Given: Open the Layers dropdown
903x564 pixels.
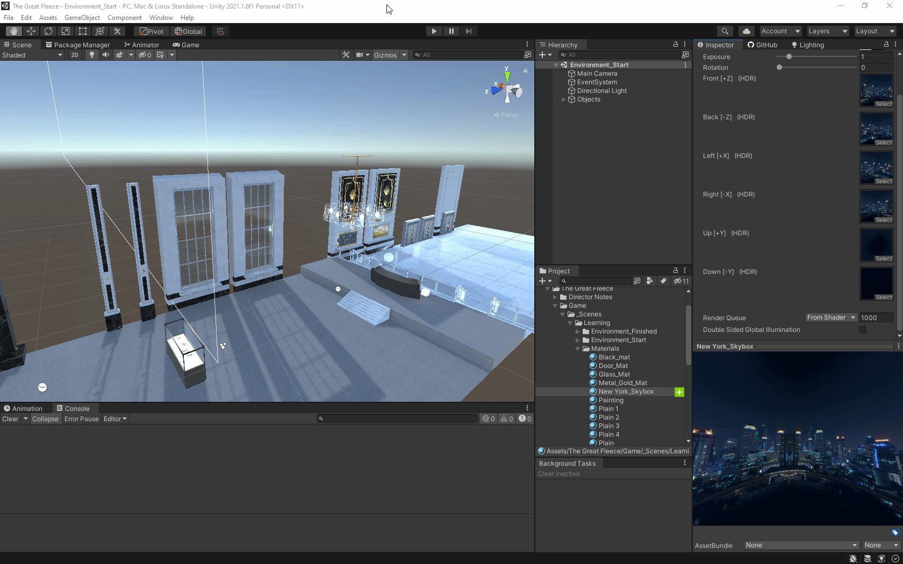Looking at the screenshot, I should click(x=828, y=31).
